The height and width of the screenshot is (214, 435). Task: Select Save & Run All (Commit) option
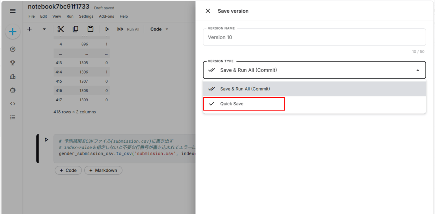click(x=314, y=89)
